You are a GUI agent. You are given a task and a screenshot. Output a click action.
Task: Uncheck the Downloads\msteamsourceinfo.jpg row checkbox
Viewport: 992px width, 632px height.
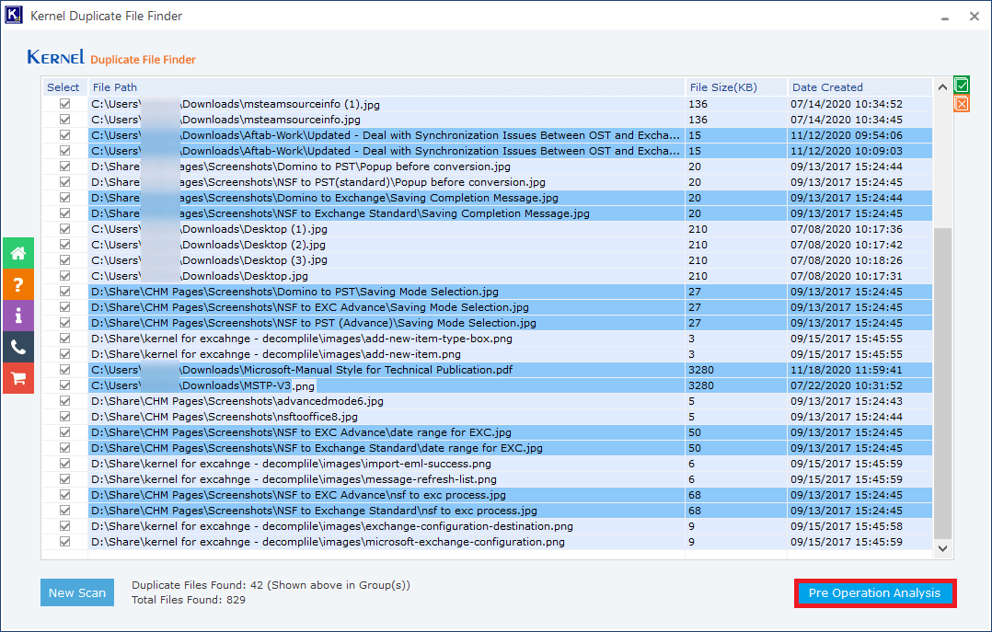[64, 120]
